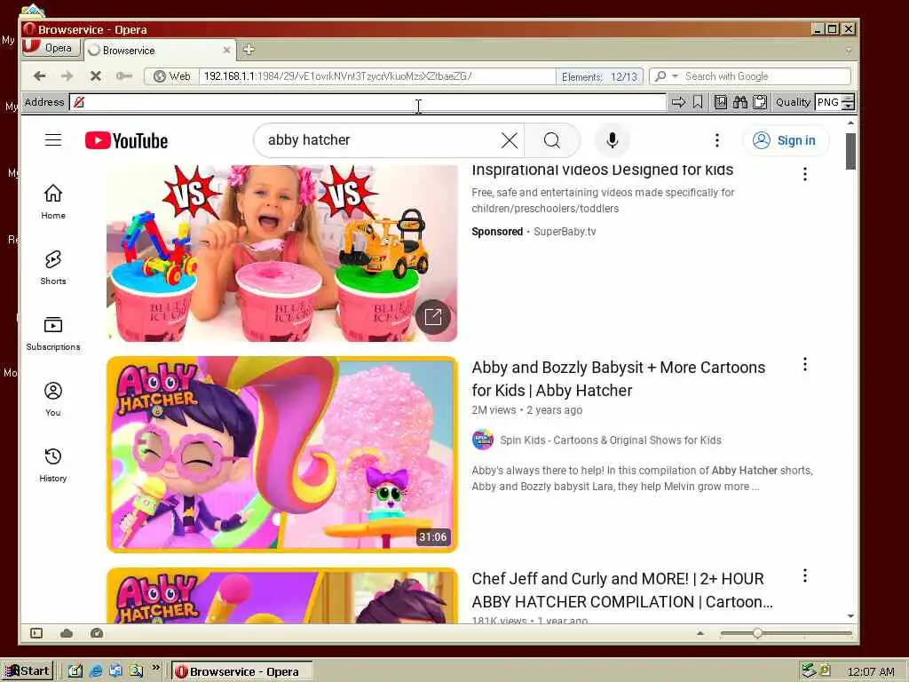Open Abby and Bozzly Babysit video thumbnail
The width and height of the screenshot is (909, 682).
coord(281,454)
